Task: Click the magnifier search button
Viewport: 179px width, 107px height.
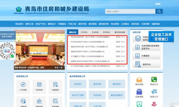Action: click(159, 11)
